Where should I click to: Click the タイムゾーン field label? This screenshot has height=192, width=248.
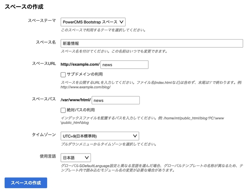pos(44,135)
